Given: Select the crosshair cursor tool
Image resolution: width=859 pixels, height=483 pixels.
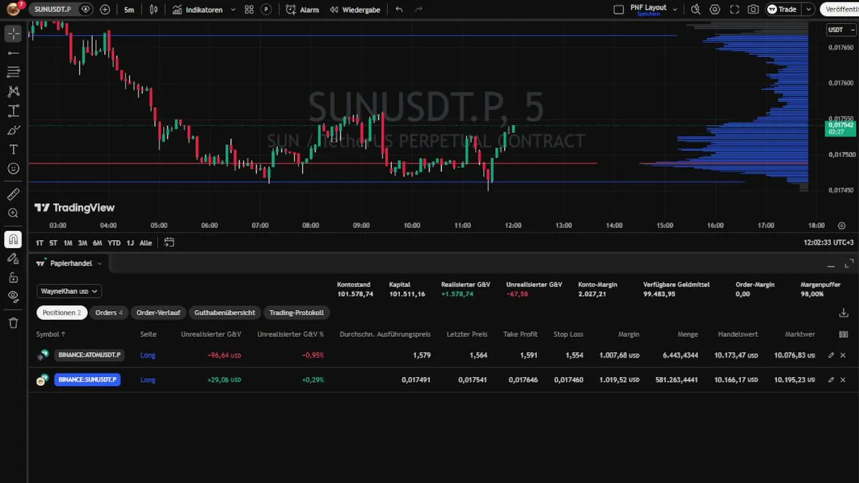Looking at the screenshot, I should coord(13,34).
